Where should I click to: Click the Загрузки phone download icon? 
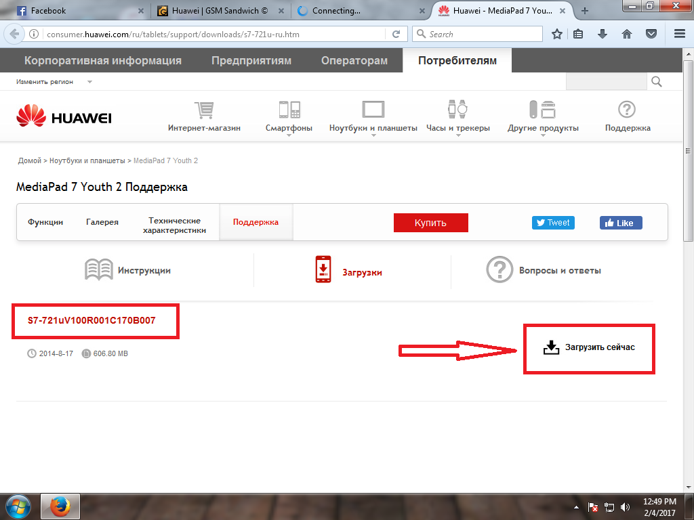[x=324, y=269]
